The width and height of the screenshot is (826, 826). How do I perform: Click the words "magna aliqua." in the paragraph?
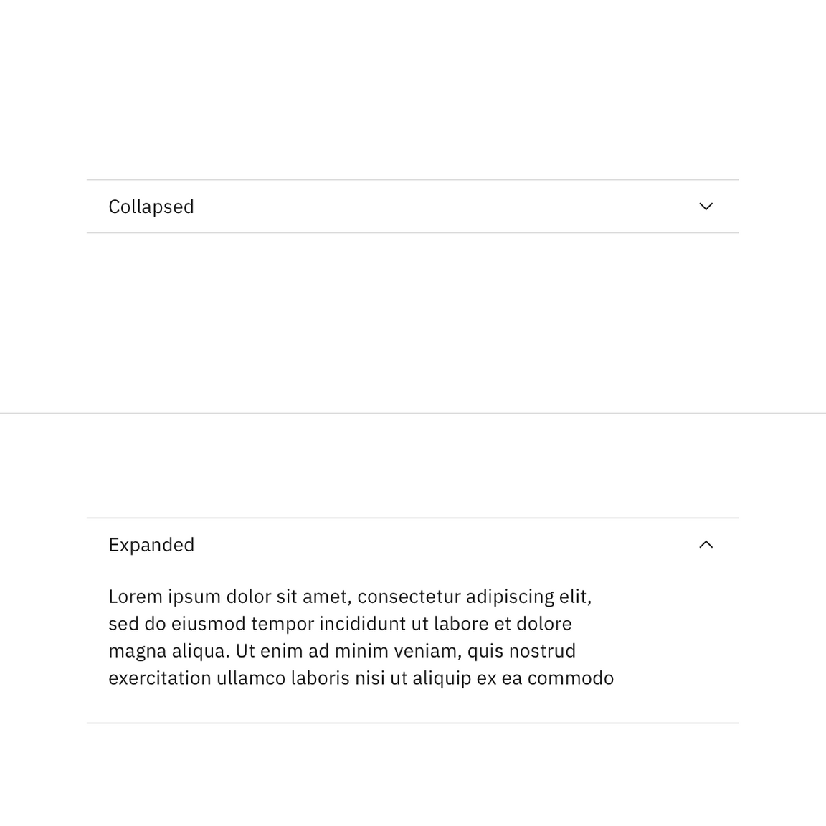pos(169,652)
